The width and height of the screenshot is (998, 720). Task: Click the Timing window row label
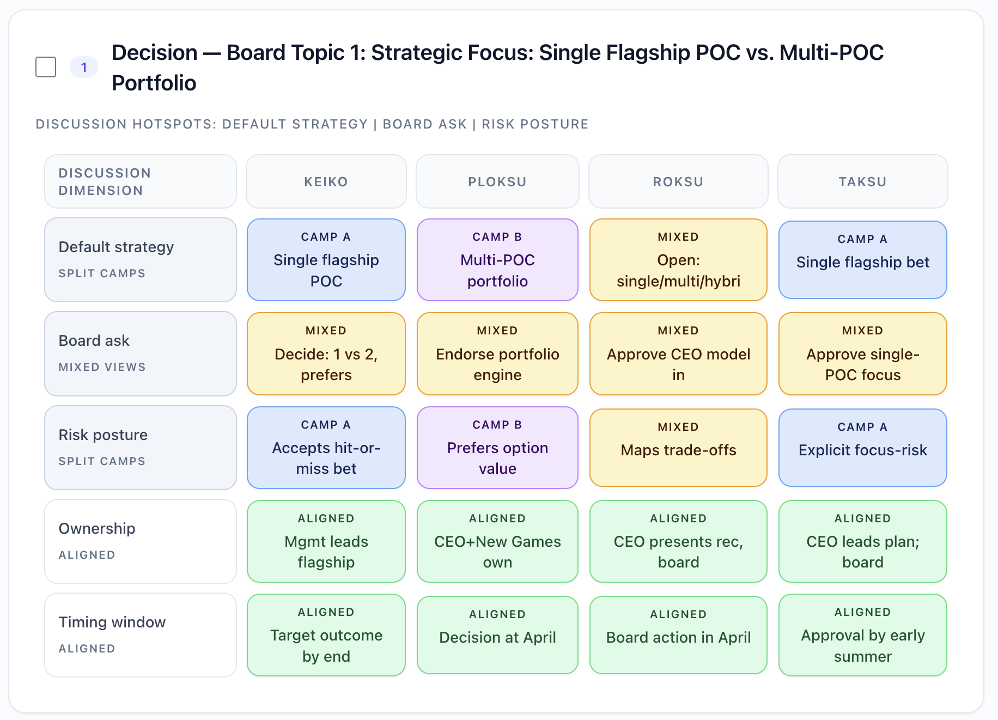(141, 635)
